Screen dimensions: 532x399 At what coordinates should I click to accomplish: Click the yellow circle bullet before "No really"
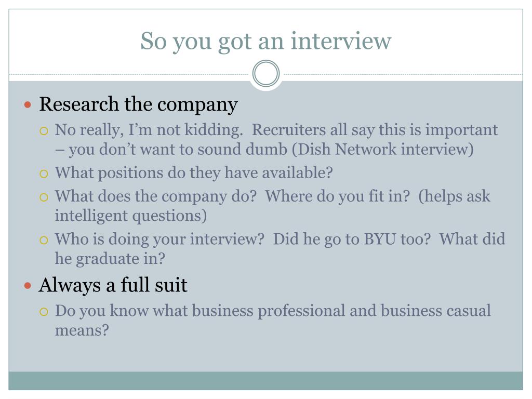coord(44,131)
